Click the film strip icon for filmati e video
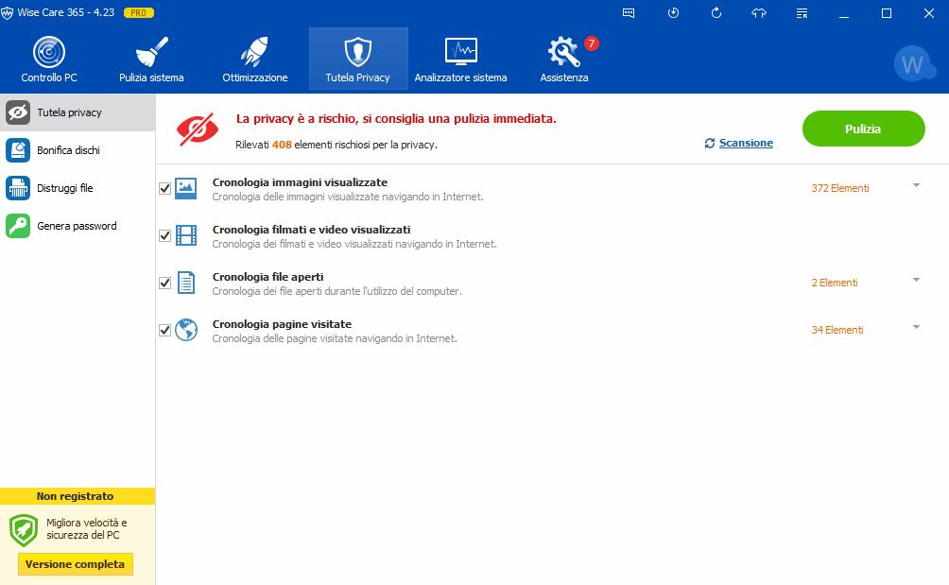The height and width of the screenshot is (585, 949). pos(186,235)
